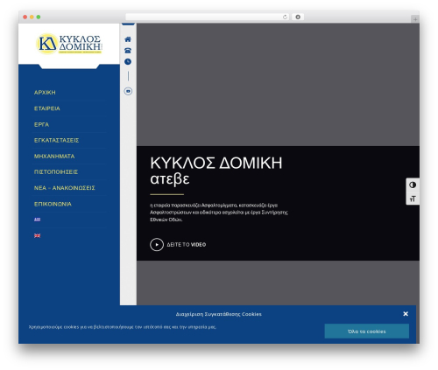
Task: Open a new browser tab with plus button
Action: pos(415,19)
